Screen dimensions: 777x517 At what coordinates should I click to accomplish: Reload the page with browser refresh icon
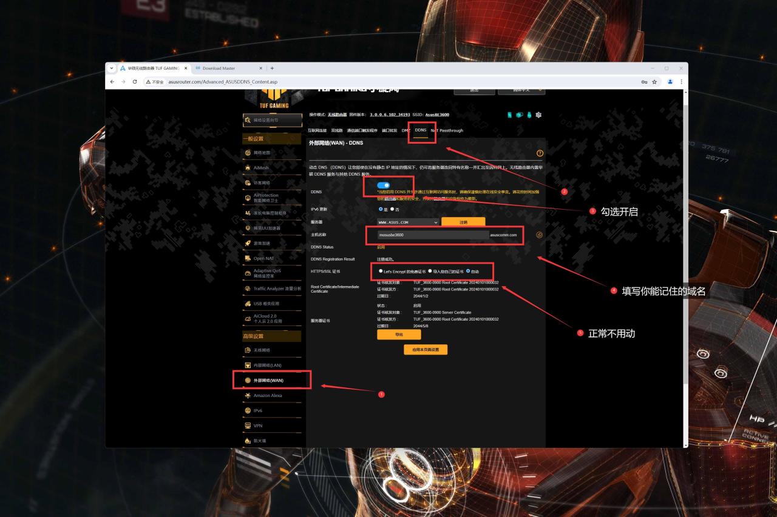[135, 82]
